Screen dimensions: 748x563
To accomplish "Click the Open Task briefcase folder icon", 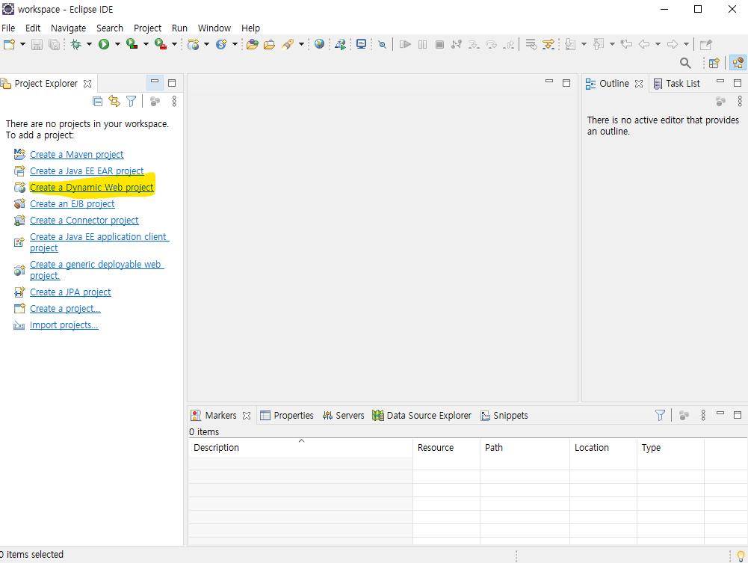I will (x=270, y=44).
